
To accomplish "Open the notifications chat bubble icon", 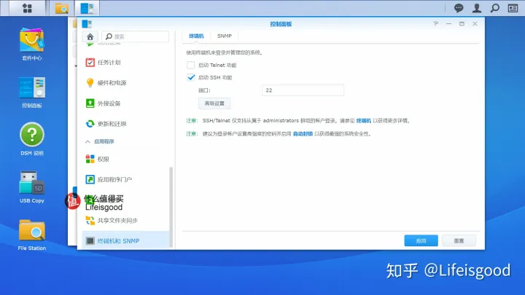I will [x=459, y=8].
